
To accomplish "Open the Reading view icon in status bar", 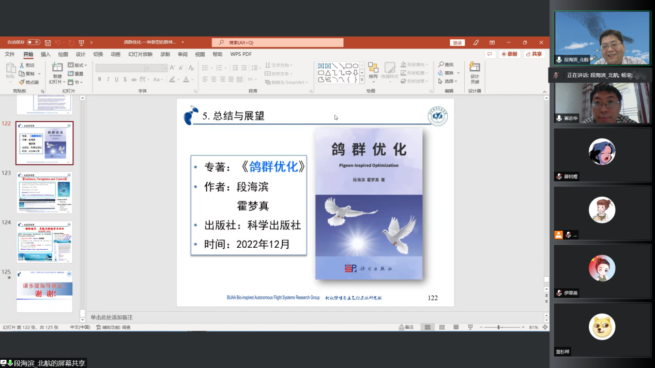I will click(456, 327).
